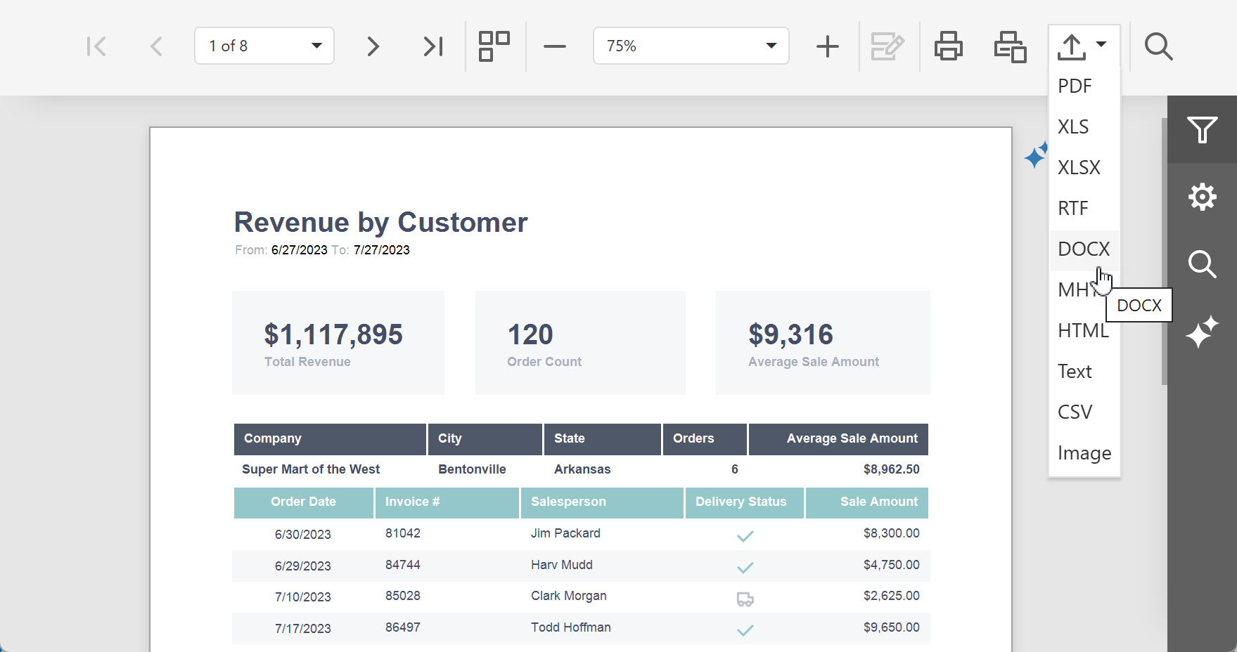Viewport: 1237px width, 652px height.
Task: Go to the previous page
Action: click(156, 46)
